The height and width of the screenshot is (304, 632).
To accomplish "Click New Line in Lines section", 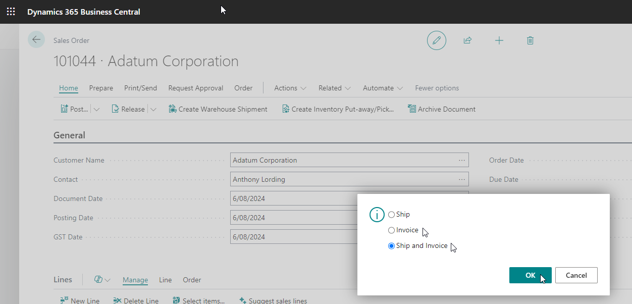I will (x=80, y=300).
